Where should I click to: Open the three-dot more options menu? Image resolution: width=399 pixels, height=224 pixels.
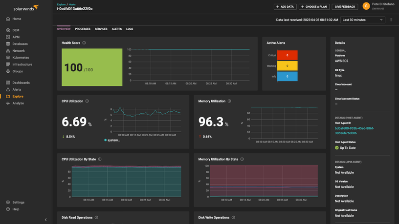click(391, 20)
